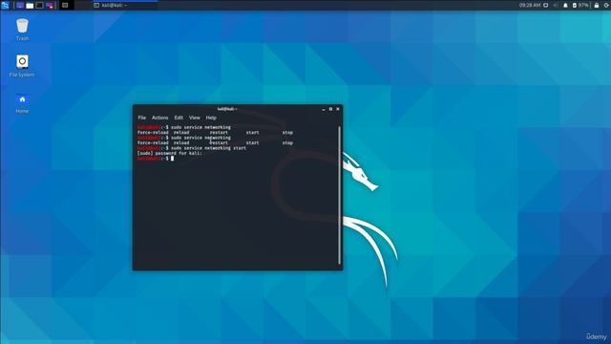Open the terminal File menu
This screenshot has height=344, width=611.
[142, 118]
